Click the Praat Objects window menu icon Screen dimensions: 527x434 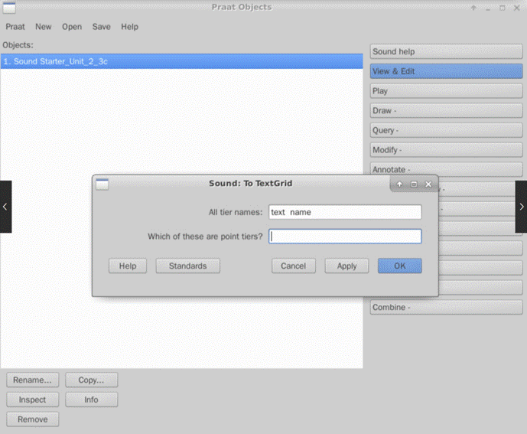pyautogui.click(x=9, y=8)
